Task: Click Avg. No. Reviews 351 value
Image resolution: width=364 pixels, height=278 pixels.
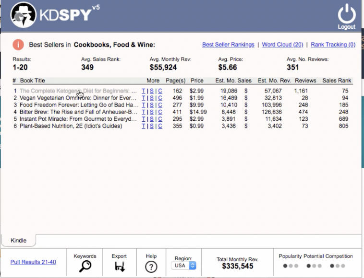Action: [293, 67]
